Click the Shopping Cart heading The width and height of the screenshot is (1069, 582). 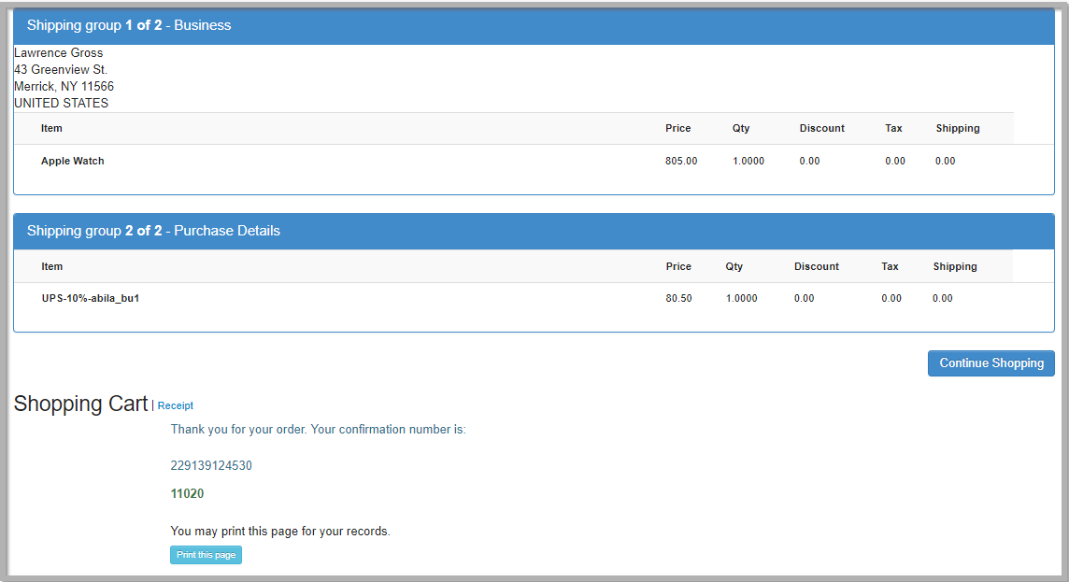pos(79,404)
